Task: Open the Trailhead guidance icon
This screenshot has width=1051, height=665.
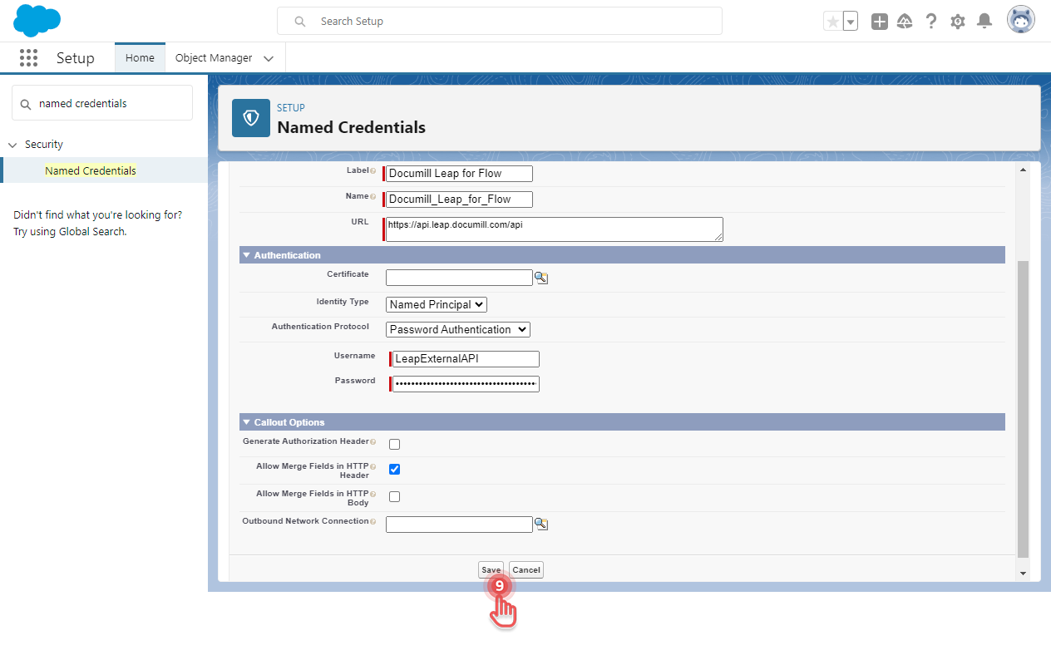Action: click(x=905, y=22)
